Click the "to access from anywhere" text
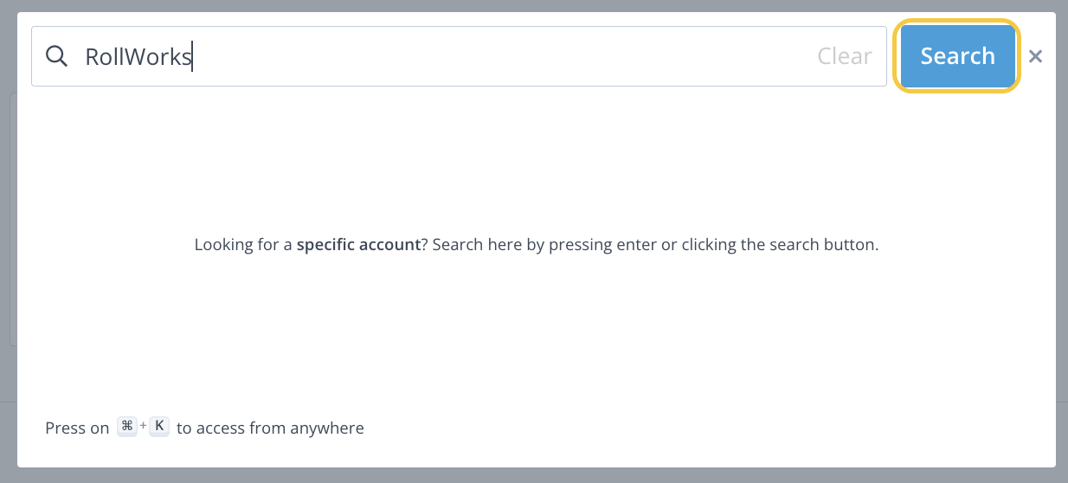1068x483 pixels. click(x=270, y=428)
